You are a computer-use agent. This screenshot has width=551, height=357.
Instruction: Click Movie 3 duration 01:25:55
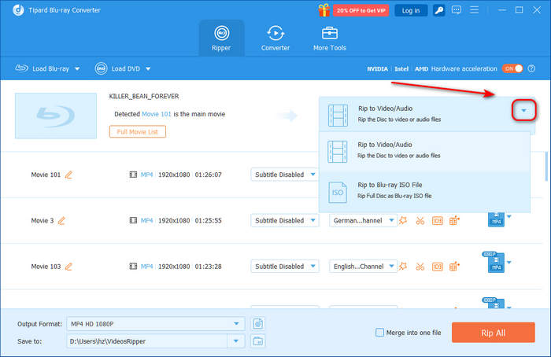209,220
